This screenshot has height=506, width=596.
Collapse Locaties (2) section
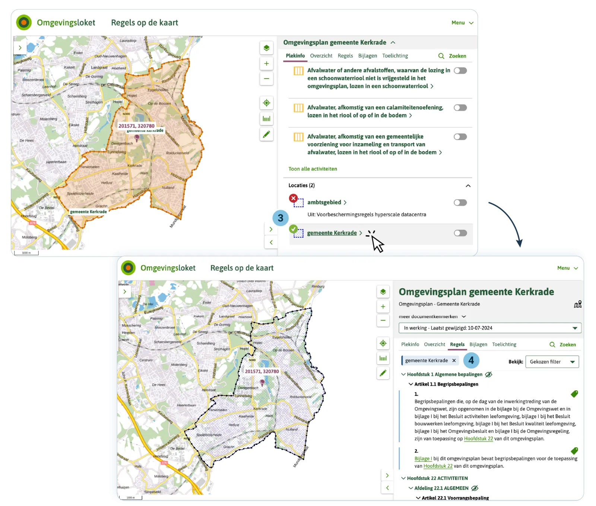468,186
